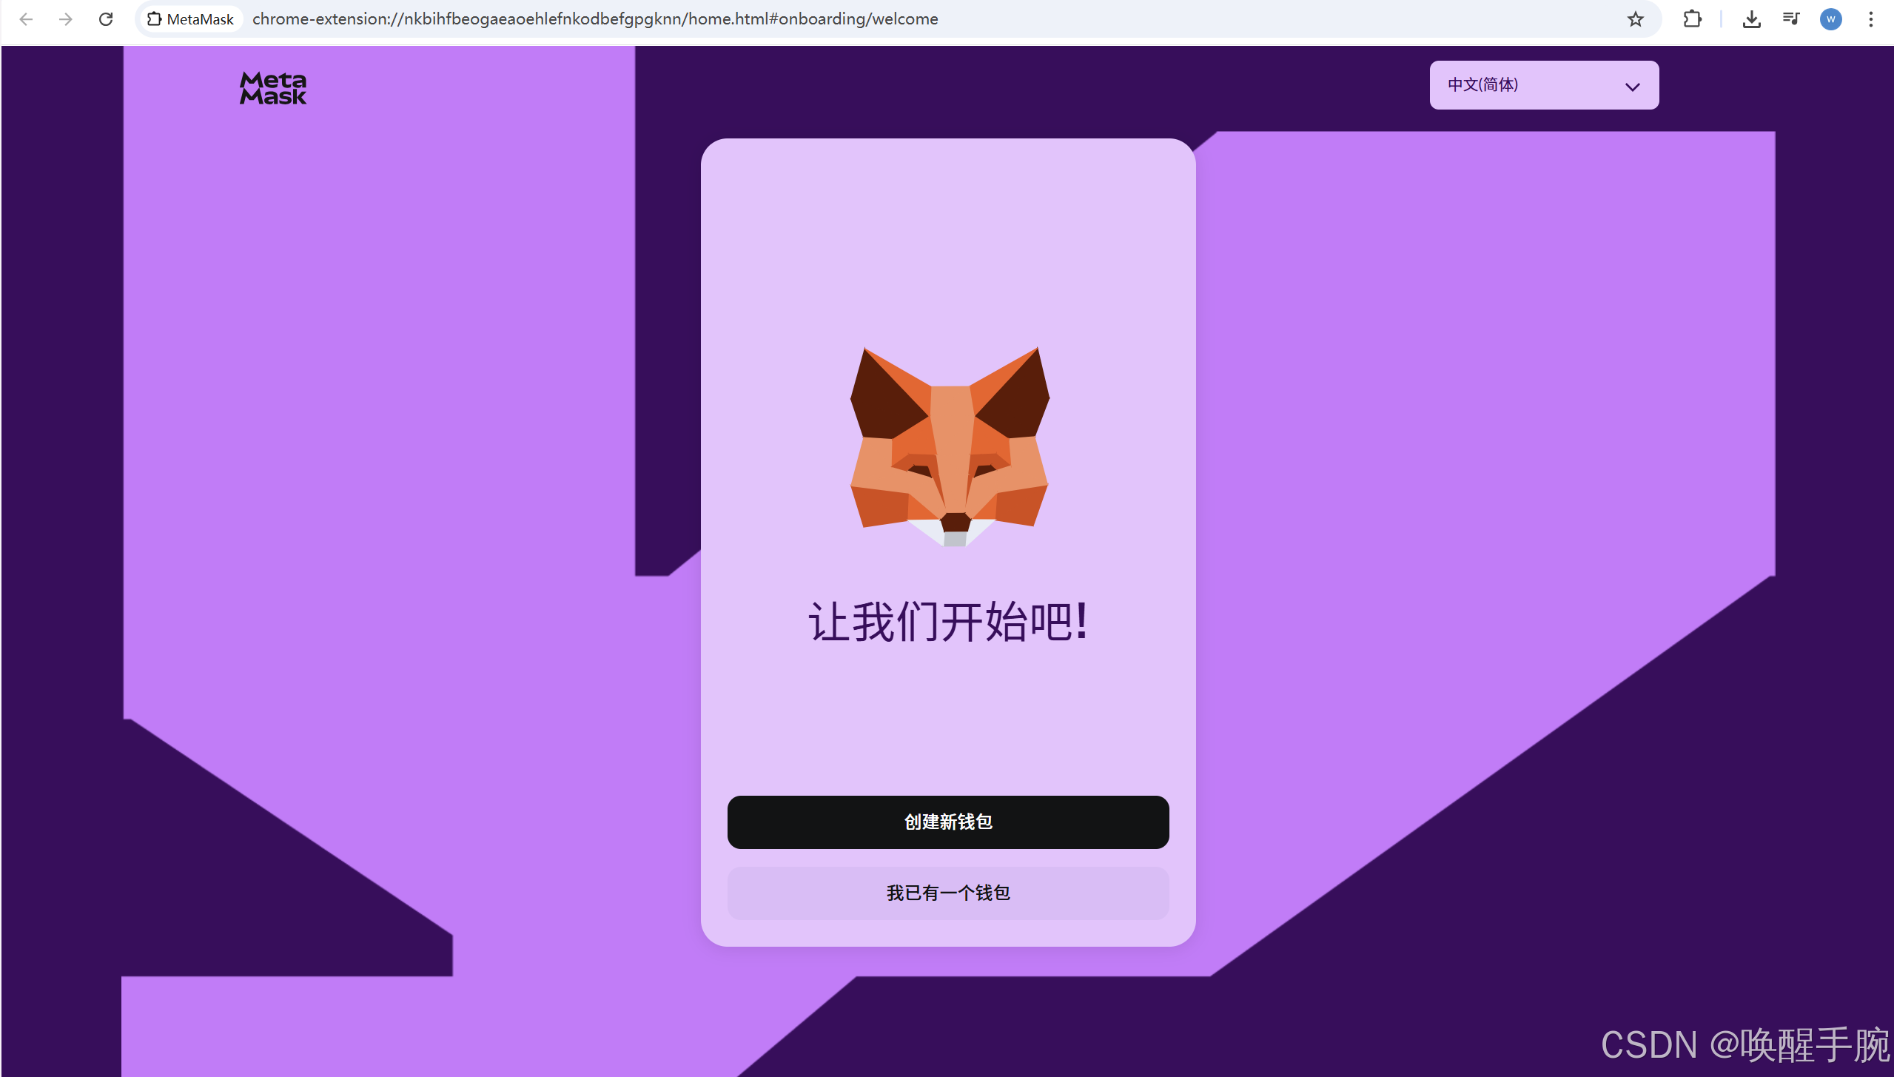Reload the MetaMask page
1894x1077 pixels.
(106, 19)
